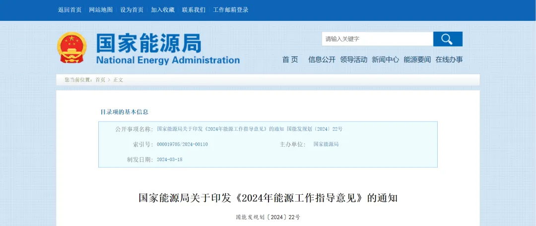Screen dimensions: 536x226
Task: Click the 您当前位置 breadcrumb label
Action: (x=78, y=80)
